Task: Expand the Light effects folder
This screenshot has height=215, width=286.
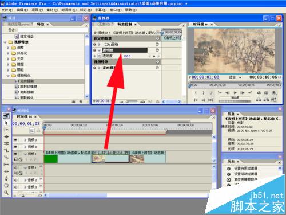Action: [8, 58]
